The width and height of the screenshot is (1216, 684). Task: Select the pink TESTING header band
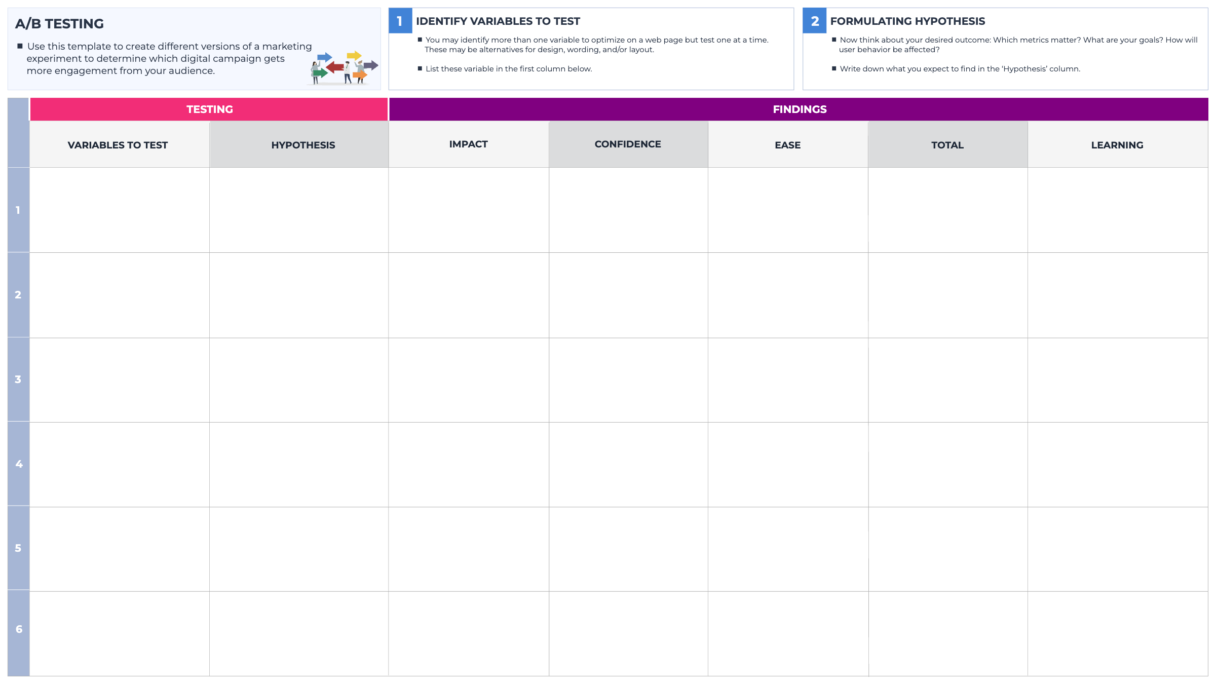(x=209, y=109)
